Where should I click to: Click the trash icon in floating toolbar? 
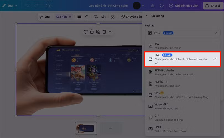point(104,32)
